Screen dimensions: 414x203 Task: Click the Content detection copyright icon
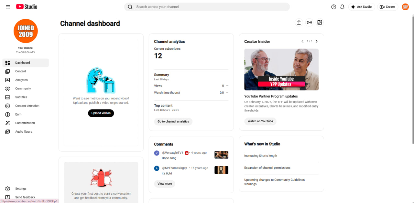8,106
